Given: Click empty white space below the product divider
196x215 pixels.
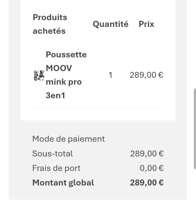Looking at the screenshot, I should [x=98, y=114].
